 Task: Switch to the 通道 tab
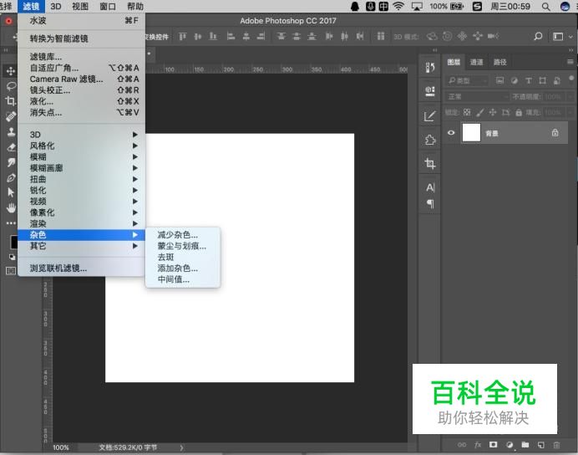pyautogui.click(x=476, y=62)
